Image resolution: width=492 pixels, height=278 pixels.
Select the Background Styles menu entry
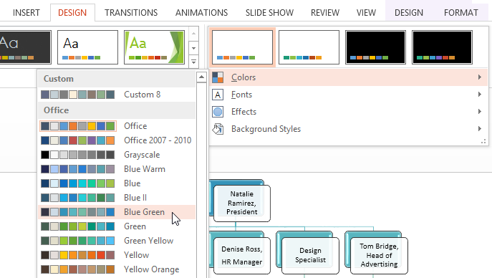[x=348, y=129]
